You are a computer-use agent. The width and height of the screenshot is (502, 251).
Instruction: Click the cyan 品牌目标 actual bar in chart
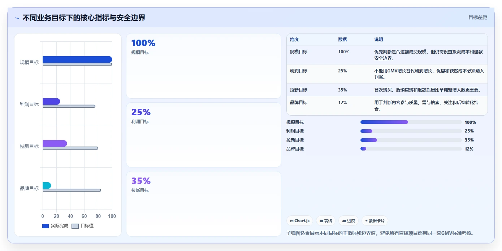tap(47, 185)
